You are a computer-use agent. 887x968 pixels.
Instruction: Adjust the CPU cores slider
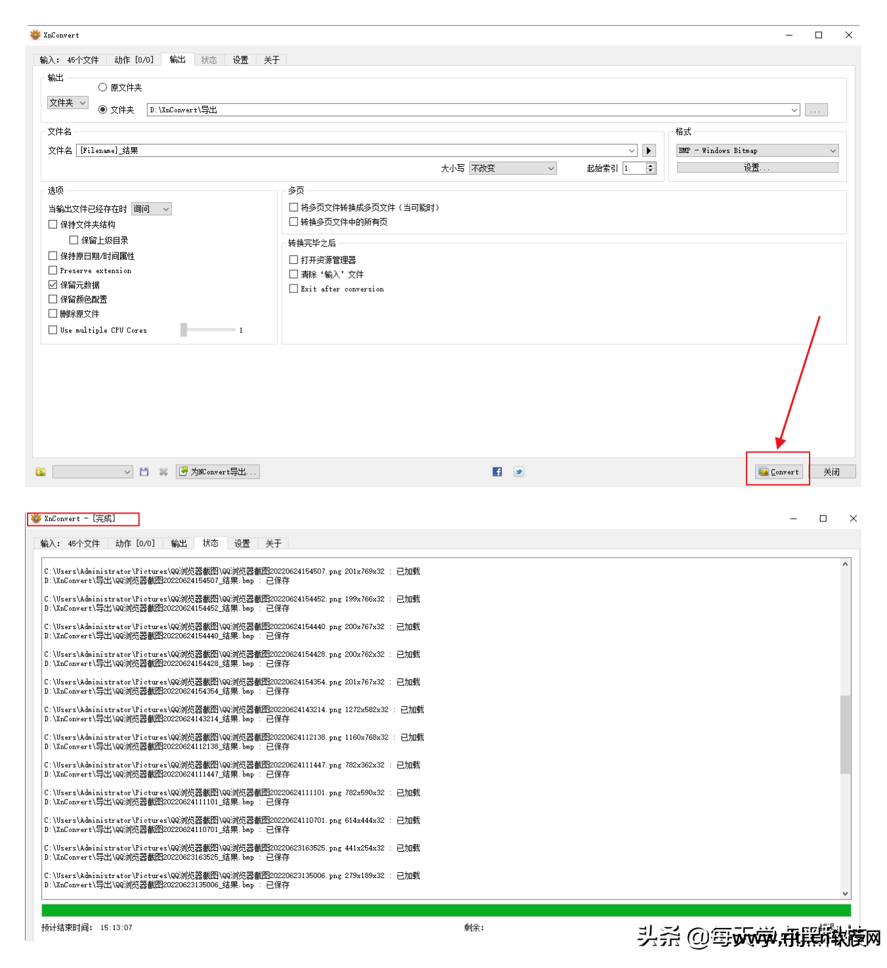click(184, 330)
